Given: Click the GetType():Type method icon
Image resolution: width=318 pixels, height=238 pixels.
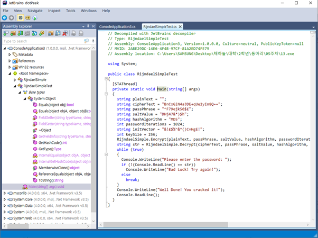Looking at the screenshot, I should (x=35, y=149).
